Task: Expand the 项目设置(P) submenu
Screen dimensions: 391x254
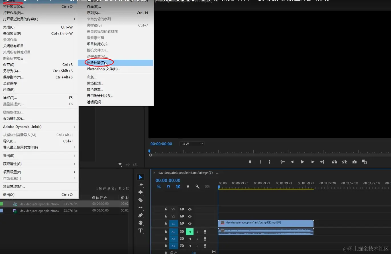Action: (x=39, y=172)
